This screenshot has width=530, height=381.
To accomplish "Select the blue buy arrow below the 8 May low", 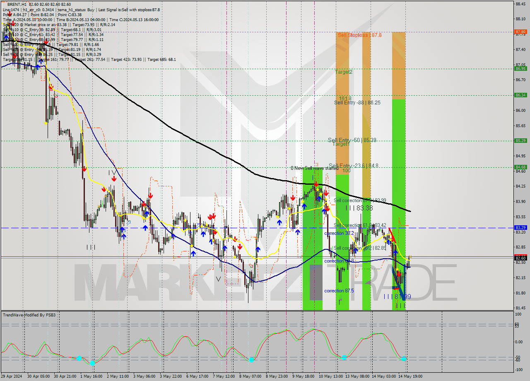I will (258, 249).
